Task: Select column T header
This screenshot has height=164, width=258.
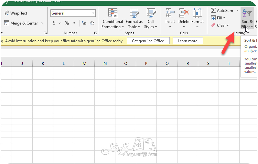Action: pos(229,64)
